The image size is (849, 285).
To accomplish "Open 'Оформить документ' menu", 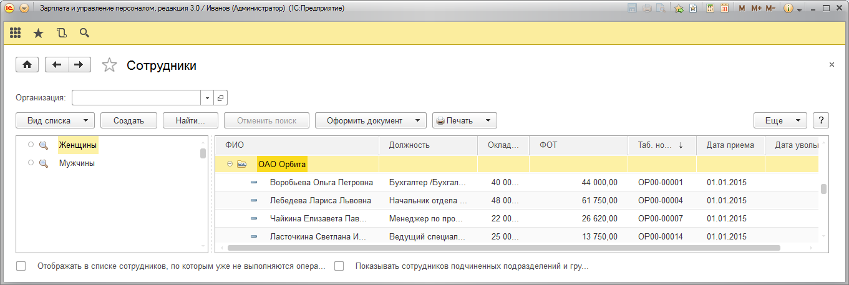I will [371, 120].
